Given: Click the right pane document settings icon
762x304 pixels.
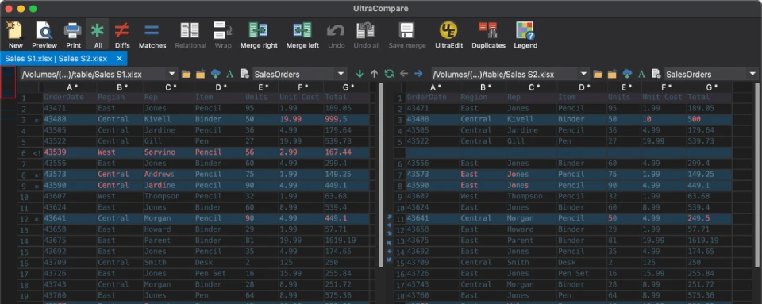Looking at the screenshot, I should click(x=656, y=74).
